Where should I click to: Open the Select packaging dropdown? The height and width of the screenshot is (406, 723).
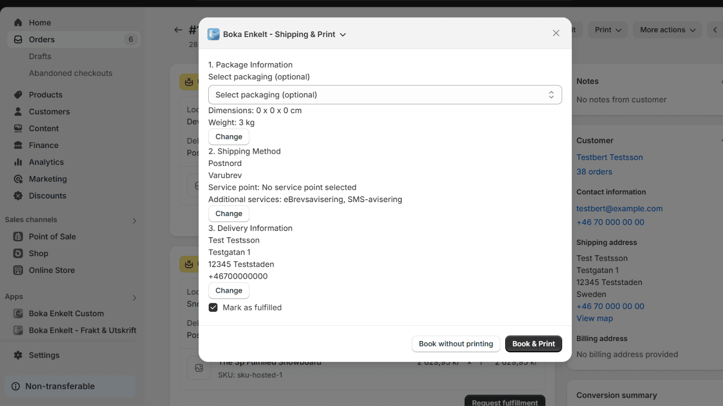[385, 95]
